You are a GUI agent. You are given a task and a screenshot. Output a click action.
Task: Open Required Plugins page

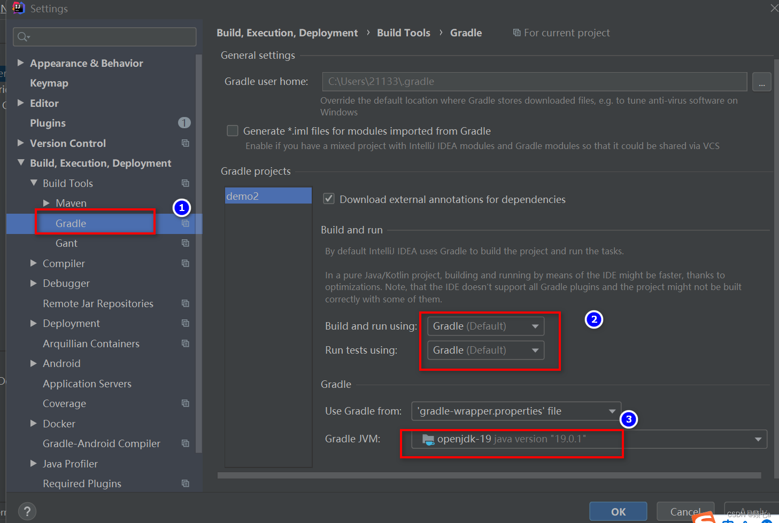82,483
